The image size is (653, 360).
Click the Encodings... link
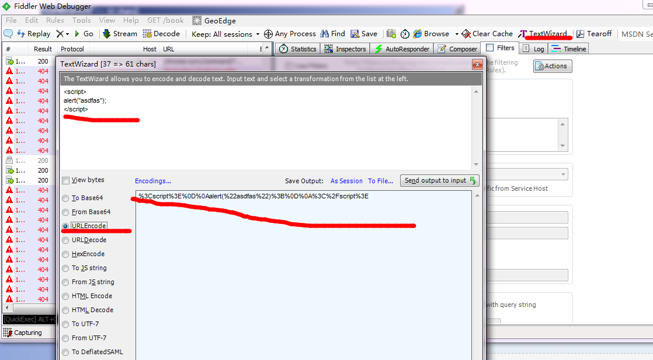(x=153, y=181)
